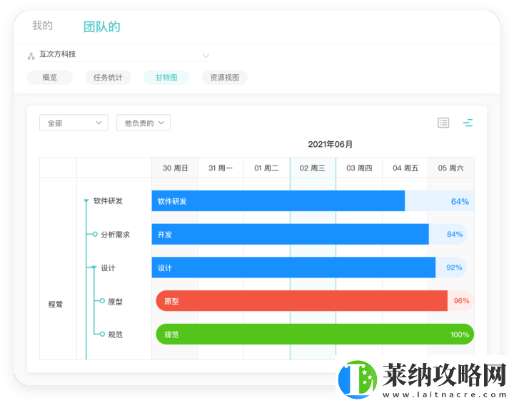Open the 任务统计 view
Screen dimensions: 514x403
click(x=108, y=78)
